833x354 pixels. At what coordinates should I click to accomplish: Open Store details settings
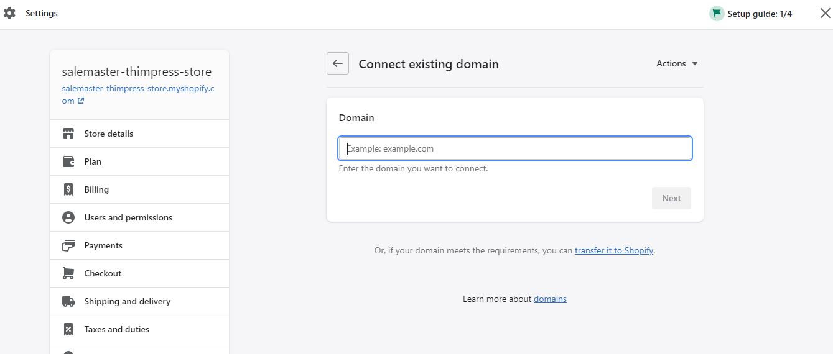(x=139, y=134)
